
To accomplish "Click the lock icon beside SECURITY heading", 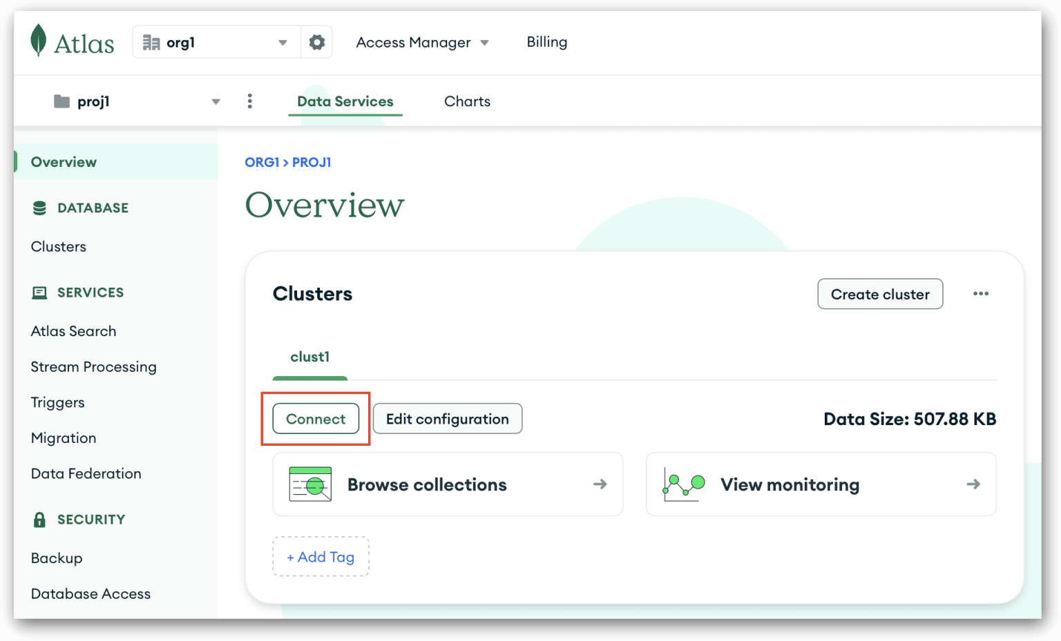I will tap(39, 519).
